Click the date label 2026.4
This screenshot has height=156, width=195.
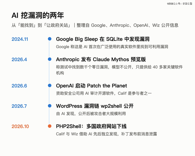[19, 60]
